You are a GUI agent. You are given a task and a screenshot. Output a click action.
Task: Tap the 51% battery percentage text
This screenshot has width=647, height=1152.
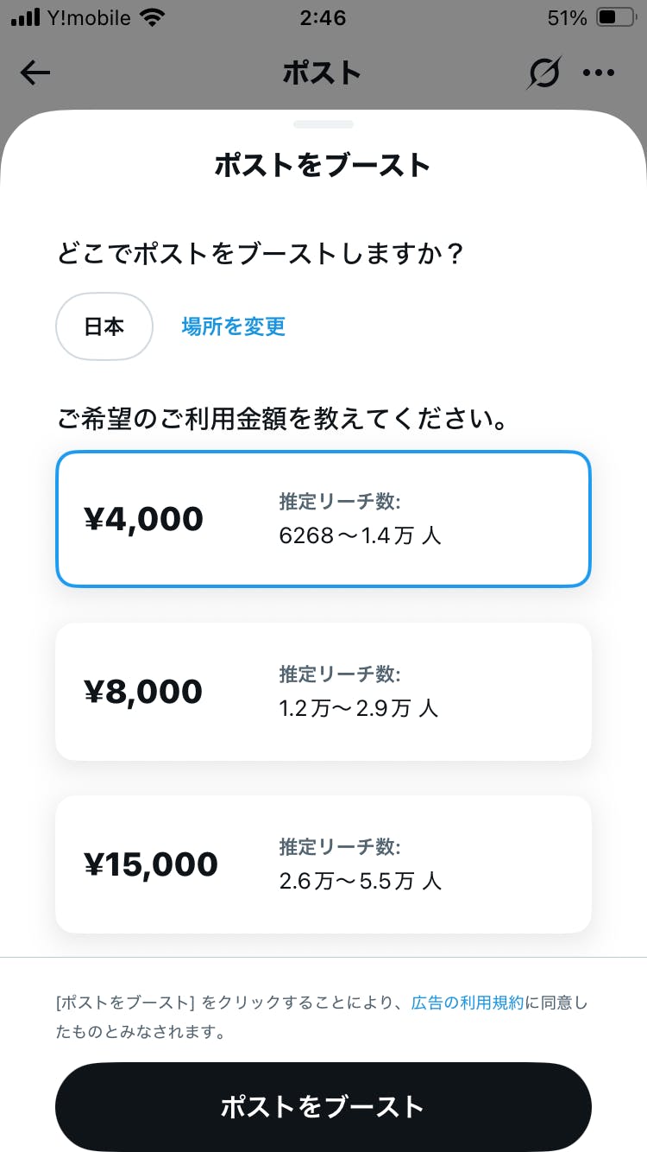[x=567, y=18]
